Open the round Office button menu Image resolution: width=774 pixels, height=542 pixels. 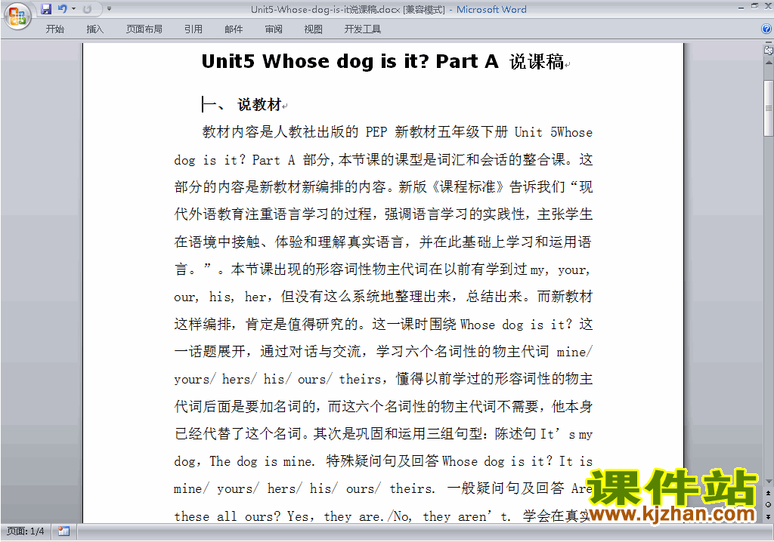click(17, 17)
